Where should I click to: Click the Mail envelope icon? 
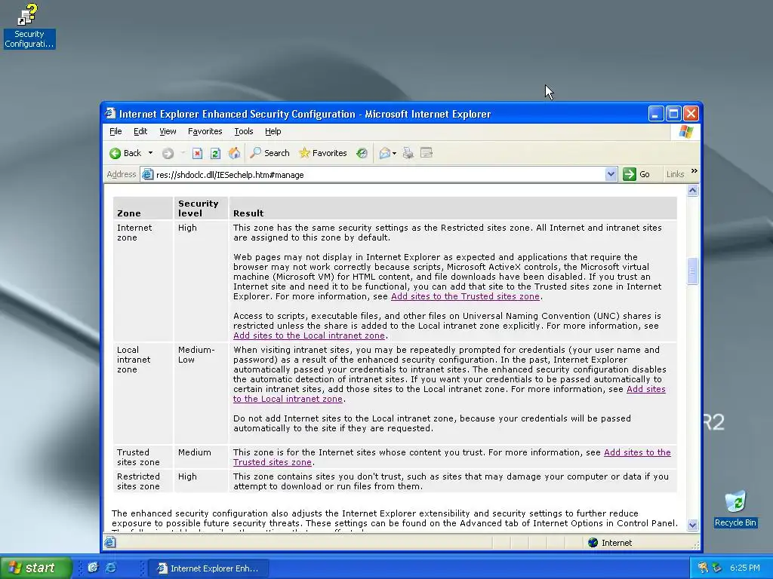(x=384, y=154)
